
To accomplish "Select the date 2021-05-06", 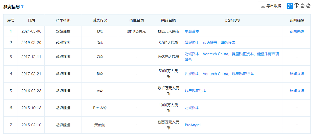I will point(31,31).
